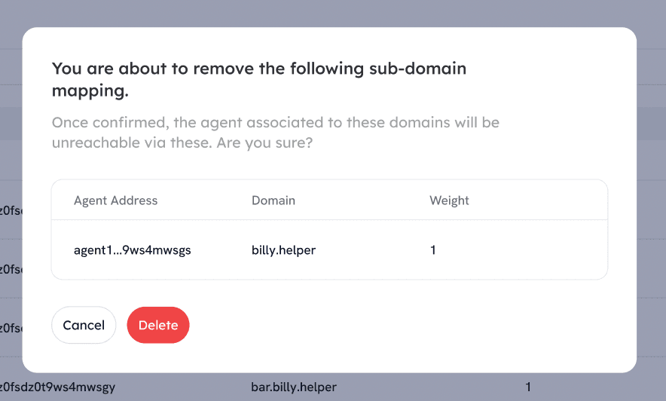Select the Agent Address column header
This screenshot has height=401, width=666.
116,200
